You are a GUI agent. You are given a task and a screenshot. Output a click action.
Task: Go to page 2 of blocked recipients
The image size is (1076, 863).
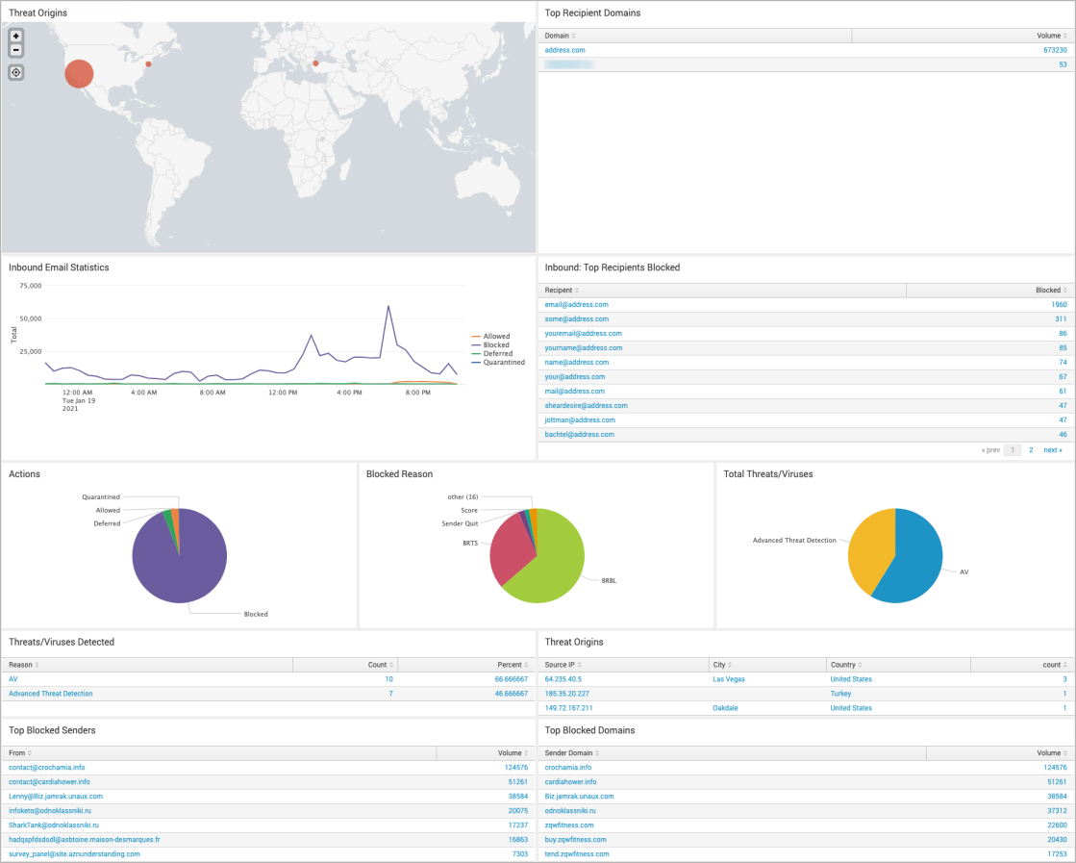[1031, 450]
